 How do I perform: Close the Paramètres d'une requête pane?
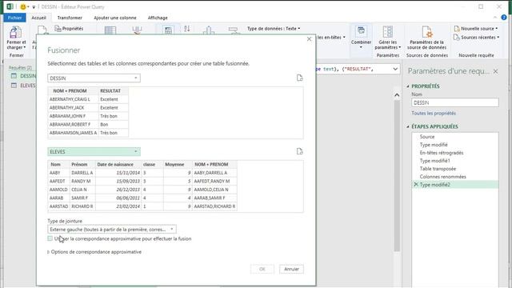tap(496, 71)
